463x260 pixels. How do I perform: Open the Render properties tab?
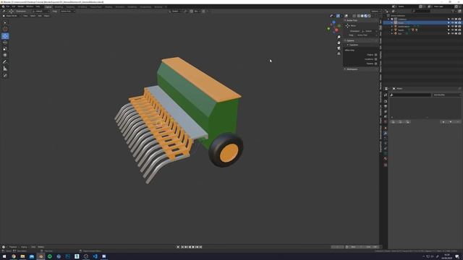pyautogui.click(x=386, y=101)
